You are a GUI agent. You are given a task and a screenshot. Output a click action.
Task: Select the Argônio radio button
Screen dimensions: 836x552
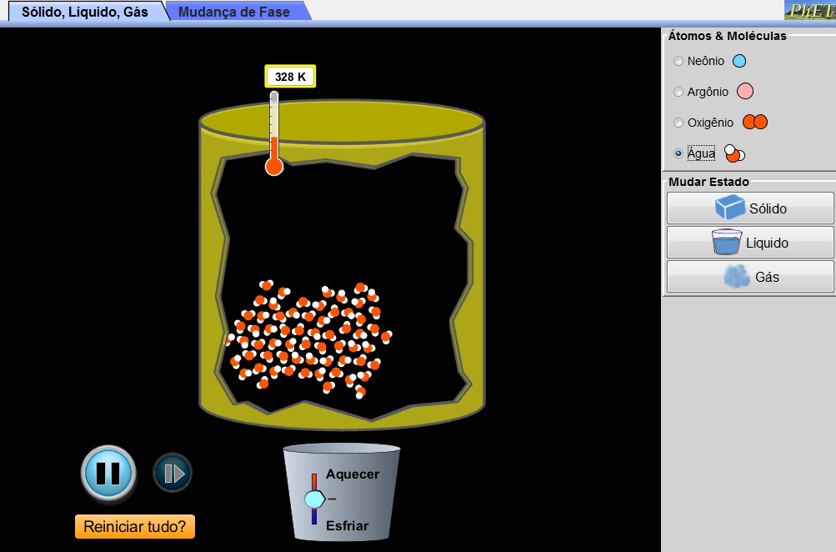point(678,92)
